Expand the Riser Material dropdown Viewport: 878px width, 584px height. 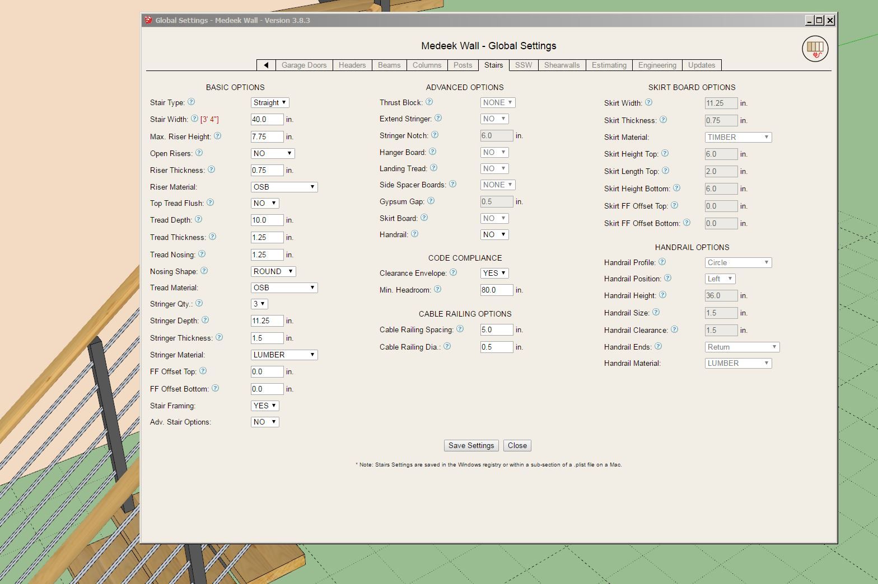click(284, 187)
